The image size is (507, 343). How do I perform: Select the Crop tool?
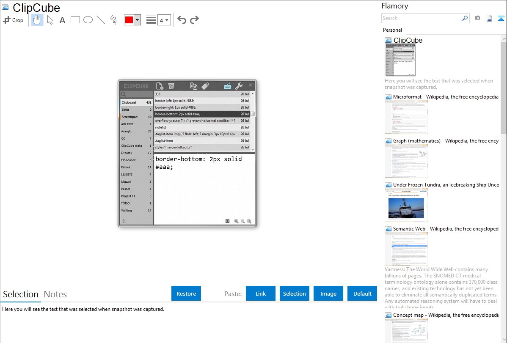point(13,20)
